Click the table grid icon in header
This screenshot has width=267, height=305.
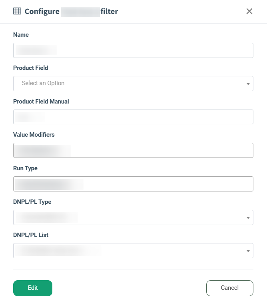[x=17, y=11]
